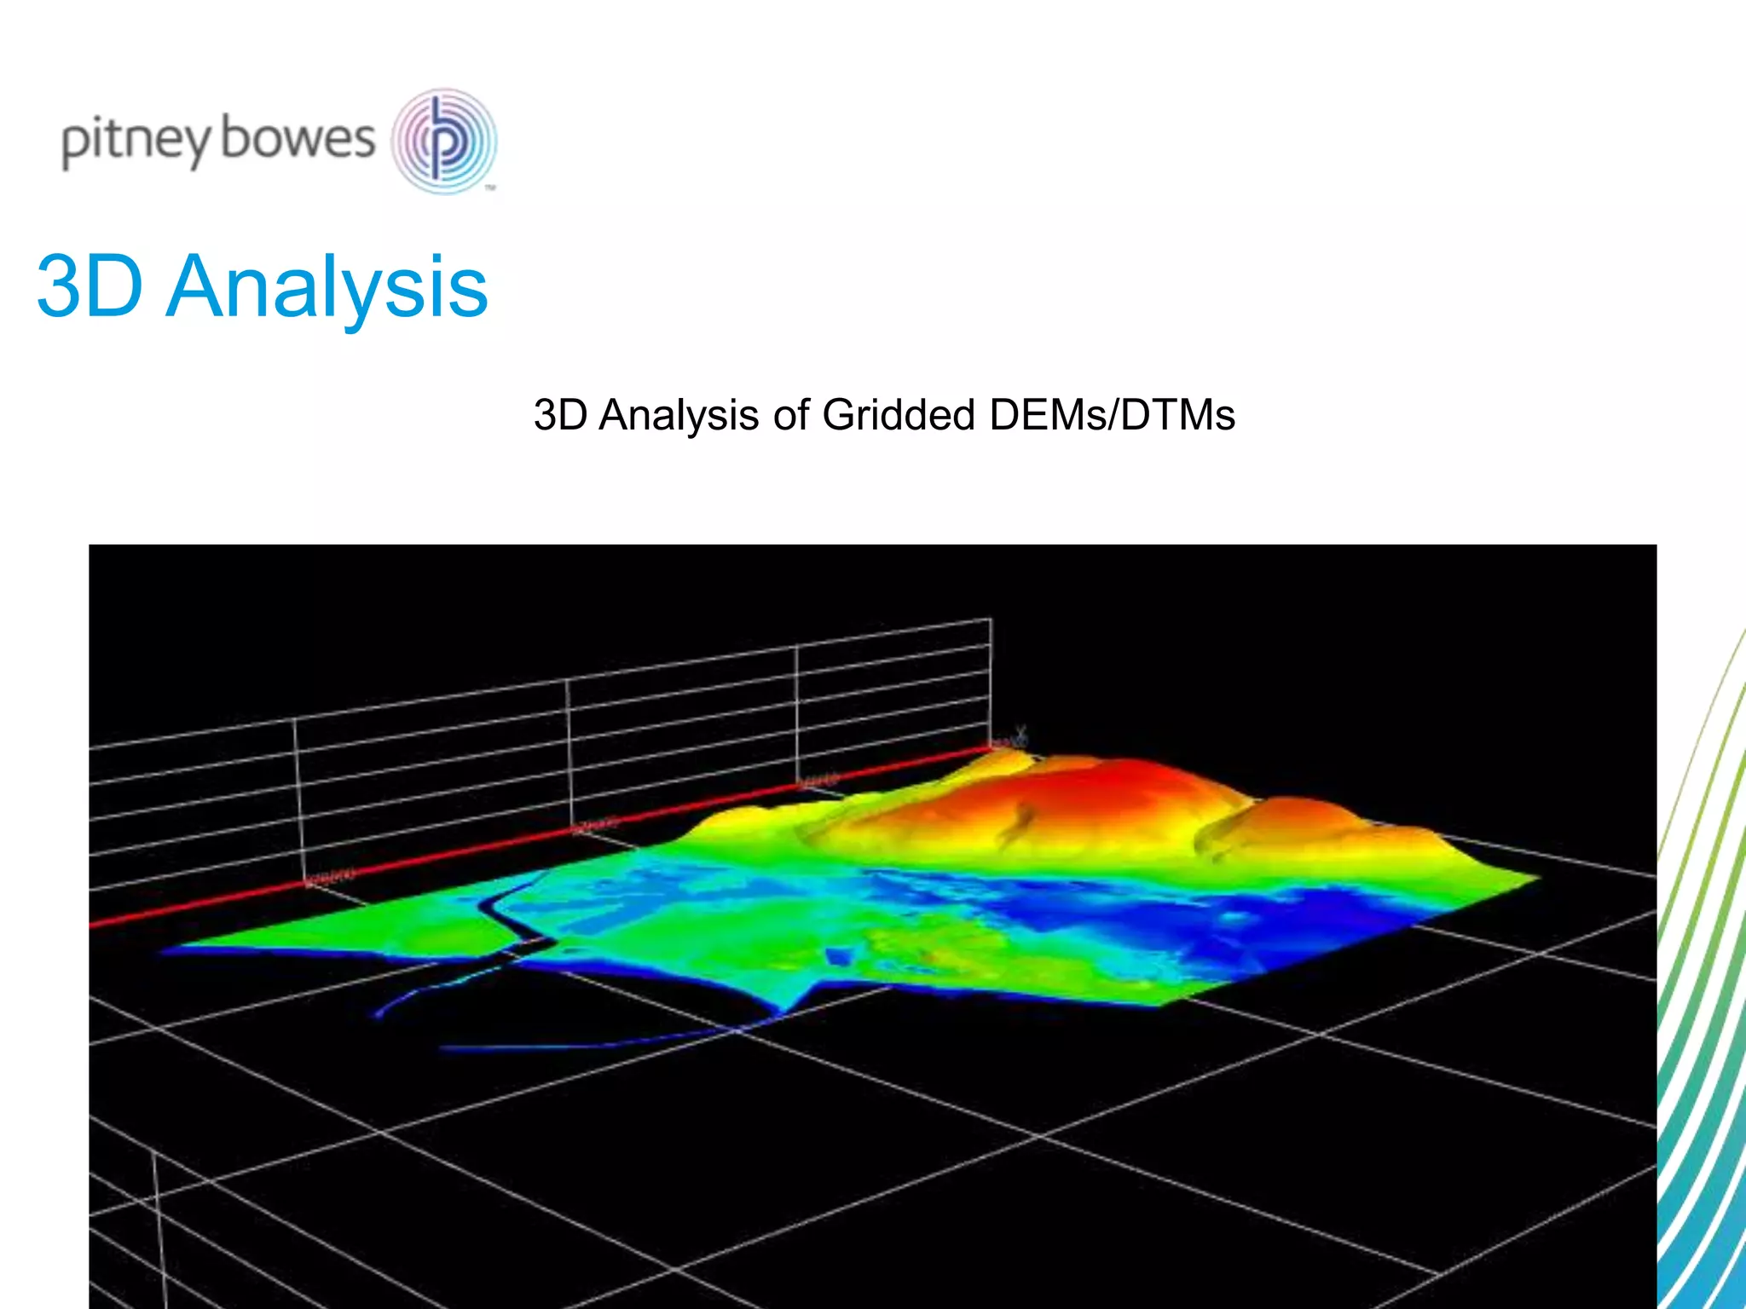Click the "pitney bowes" wordmark text
Image resolution: width=1746 pixels, height=1309 pixels.
tap(218, 141)
